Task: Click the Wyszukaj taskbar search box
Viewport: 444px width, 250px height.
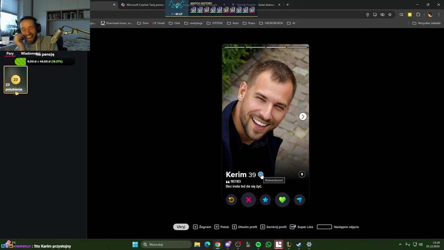Action: [x=167, y=244]
